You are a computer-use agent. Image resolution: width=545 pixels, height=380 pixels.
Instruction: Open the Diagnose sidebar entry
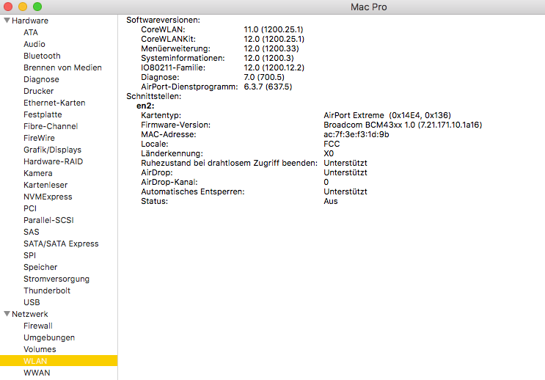pos(41,80)
